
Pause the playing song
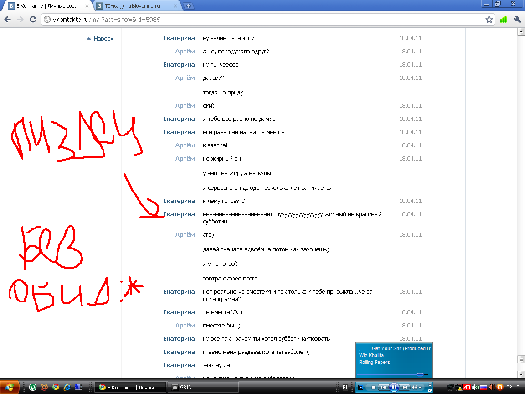[394, 387]
